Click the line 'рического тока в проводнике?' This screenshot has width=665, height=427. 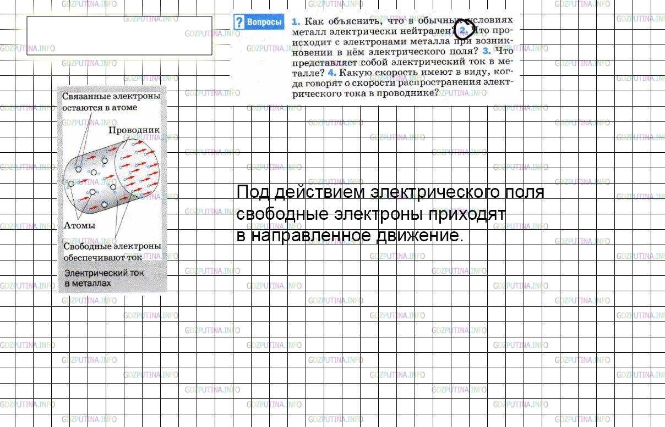(365, 93)
